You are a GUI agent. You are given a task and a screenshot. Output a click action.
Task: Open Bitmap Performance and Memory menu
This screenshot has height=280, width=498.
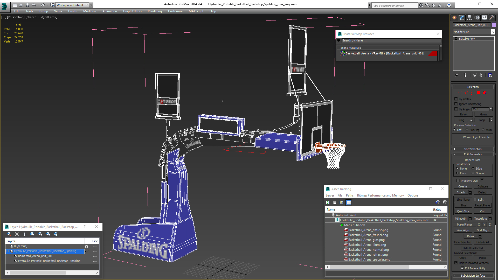coord(380,195)
